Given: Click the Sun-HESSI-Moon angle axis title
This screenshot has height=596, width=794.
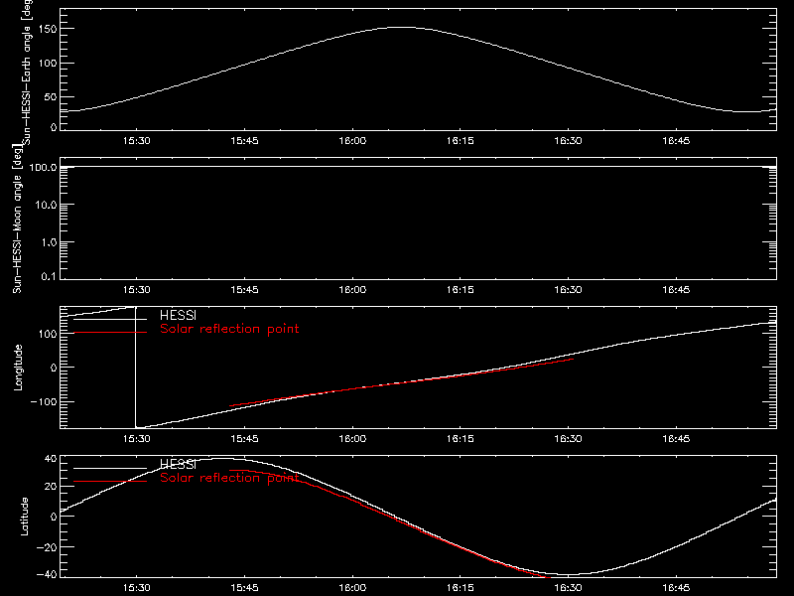Looking at the screenshot, I should (x=17, y=219).
